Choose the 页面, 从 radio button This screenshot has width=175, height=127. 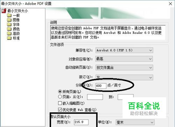point(60,97)
